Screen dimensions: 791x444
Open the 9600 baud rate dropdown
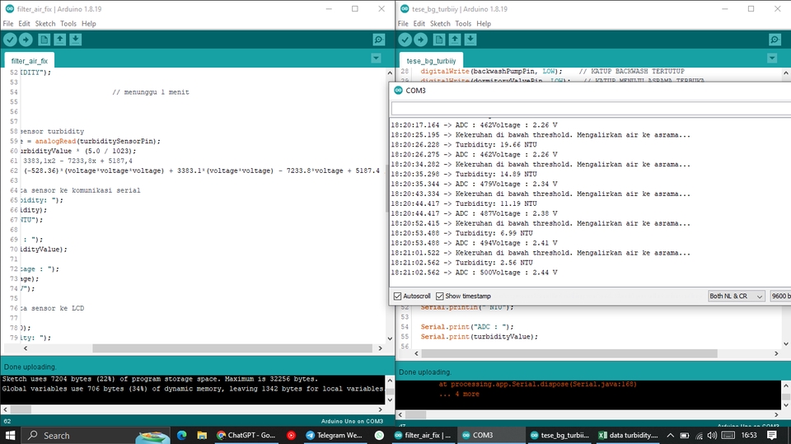(x=780, y=297)
